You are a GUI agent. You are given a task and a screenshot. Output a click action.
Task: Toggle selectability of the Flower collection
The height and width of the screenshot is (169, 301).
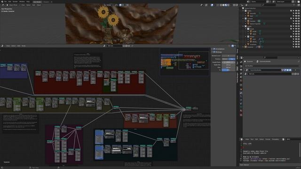[x=293, y=37]
